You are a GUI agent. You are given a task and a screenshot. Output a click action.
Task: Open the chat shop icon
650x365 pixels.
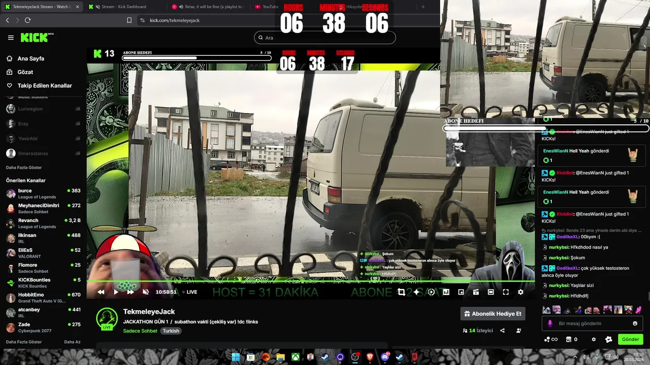click(569, 340)
